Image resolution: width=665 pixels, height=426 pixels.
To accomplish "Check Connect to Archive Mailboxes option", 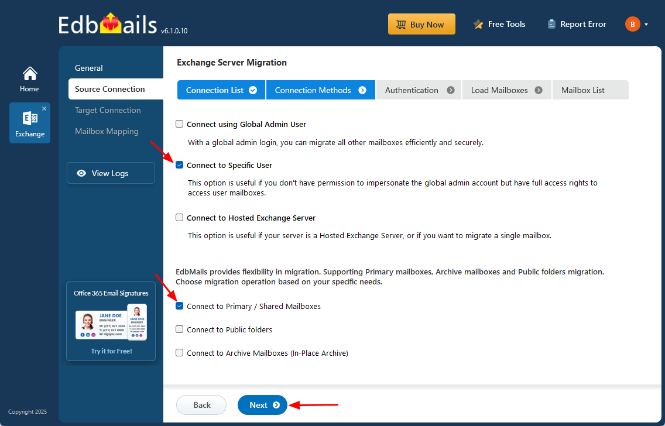I will coord(179,353).
